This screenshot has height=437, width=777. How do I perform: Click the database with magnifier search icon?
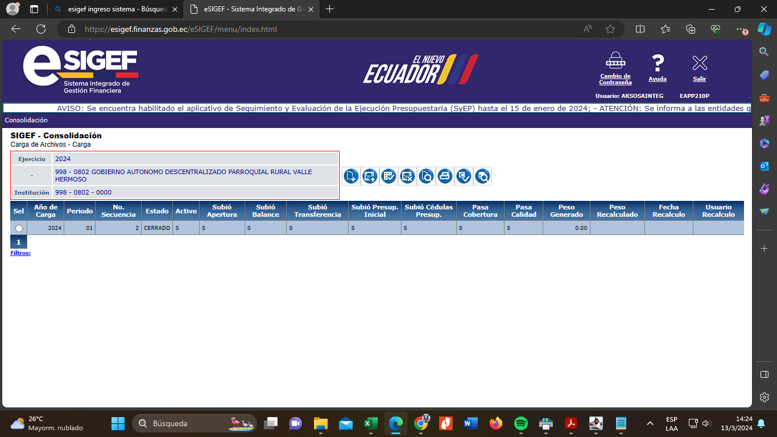click(x=482, y=176)
